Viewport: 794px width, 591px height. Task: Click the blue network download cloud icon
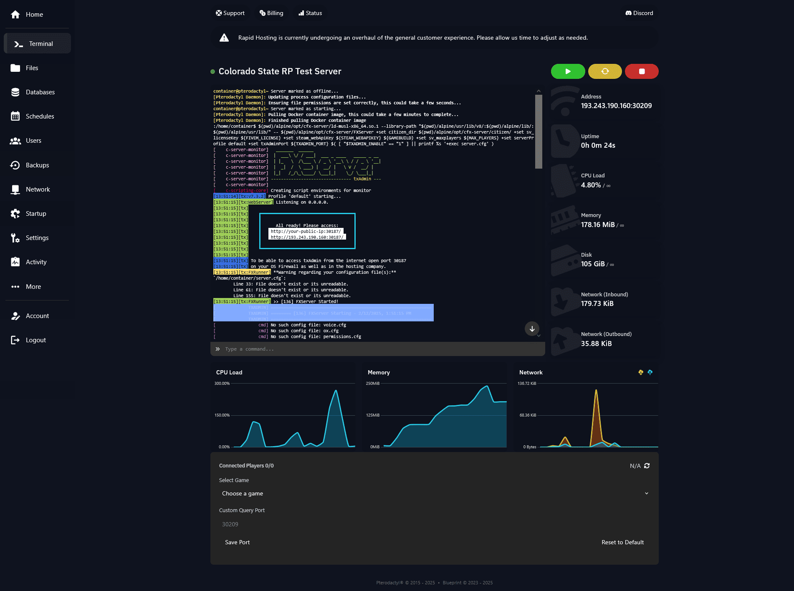[x=650, y=372]
